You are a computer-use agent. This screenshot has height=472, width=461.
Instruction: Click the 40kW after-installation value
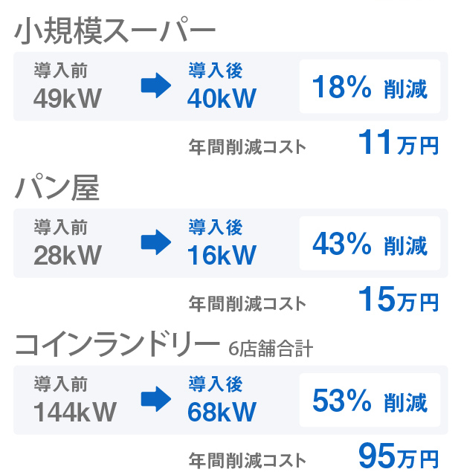(222, 98)
